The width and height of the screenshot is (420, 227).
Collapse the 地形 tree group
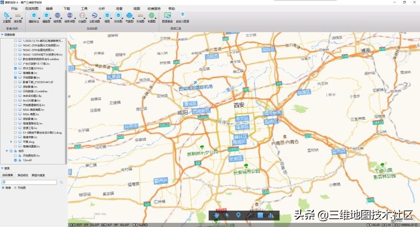point(6,151)
